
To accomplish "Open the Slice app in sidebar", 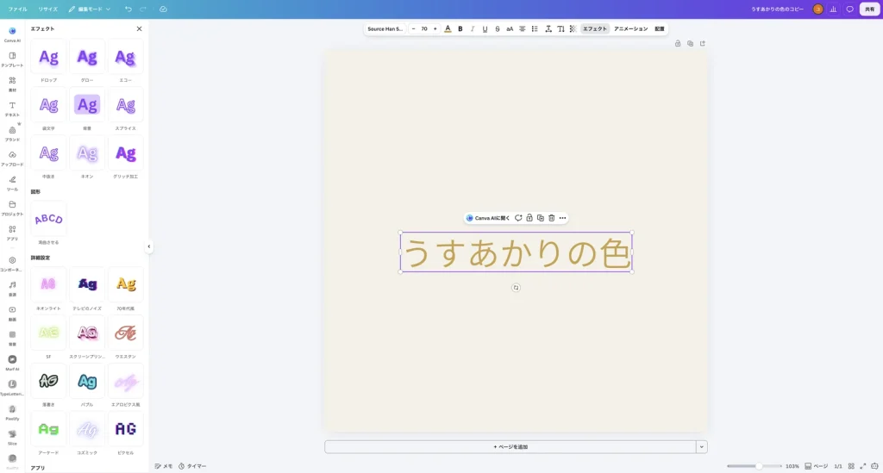I will tap(12, 437).
